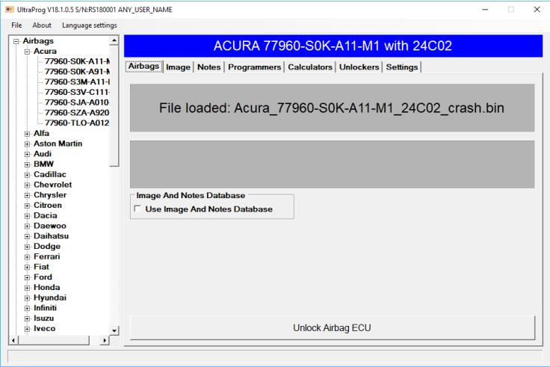
Task: Expand the Dacia tree node
Action: click(x=27, y=216)
